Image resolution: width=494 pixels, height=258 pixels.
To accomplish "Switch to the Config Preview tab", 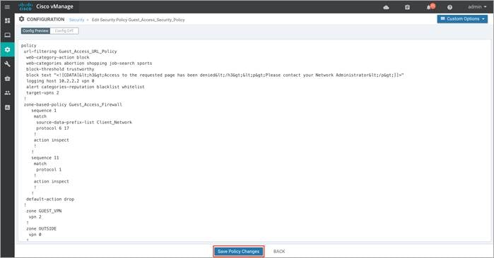I will (35, 31).
